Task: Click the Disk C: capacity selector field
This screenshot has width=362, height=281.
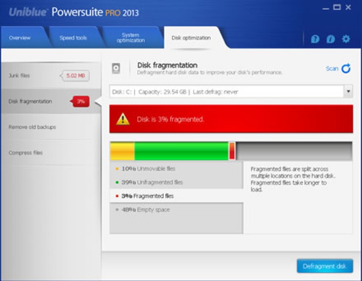Action: 231,92
